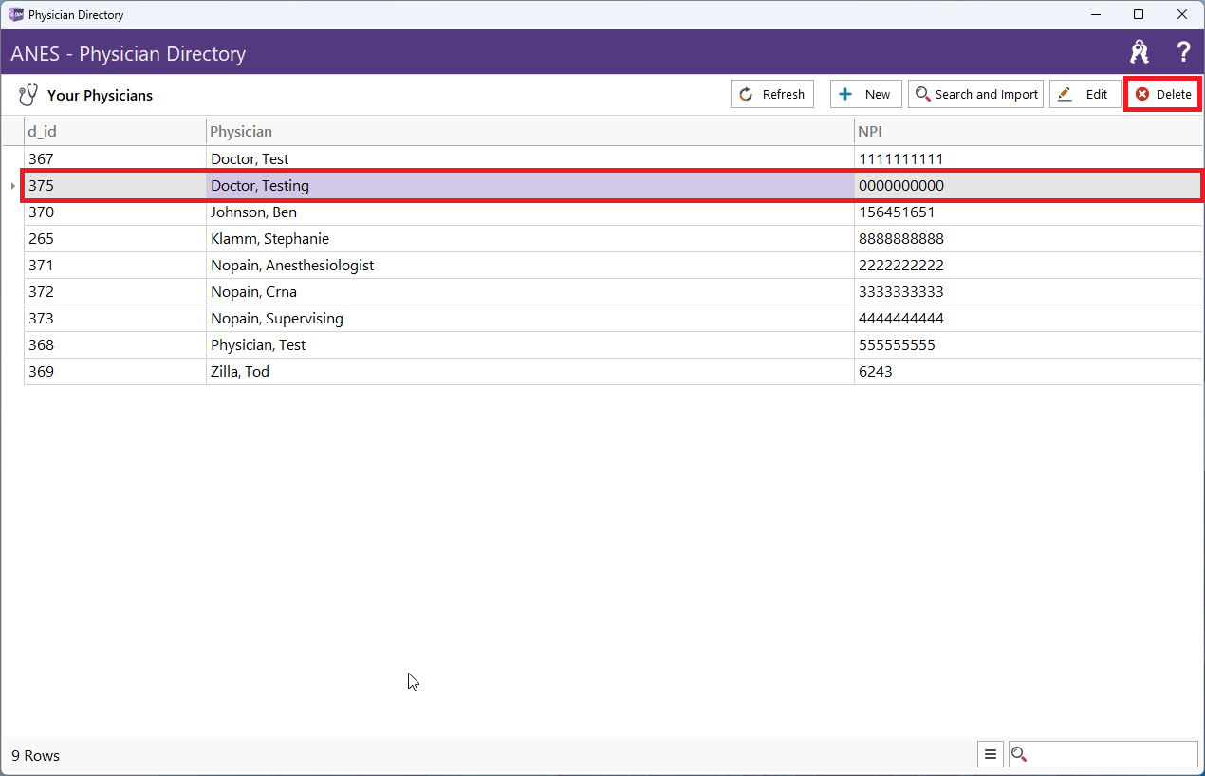Select the Zilla, Tod row
Image resolution: width=1205 pixels, height=776 pixels.
613,372
